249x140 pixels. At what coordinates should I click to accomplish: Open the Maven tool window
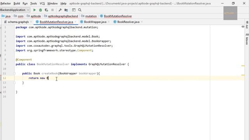pyautogui.click(x=247, y=39)
